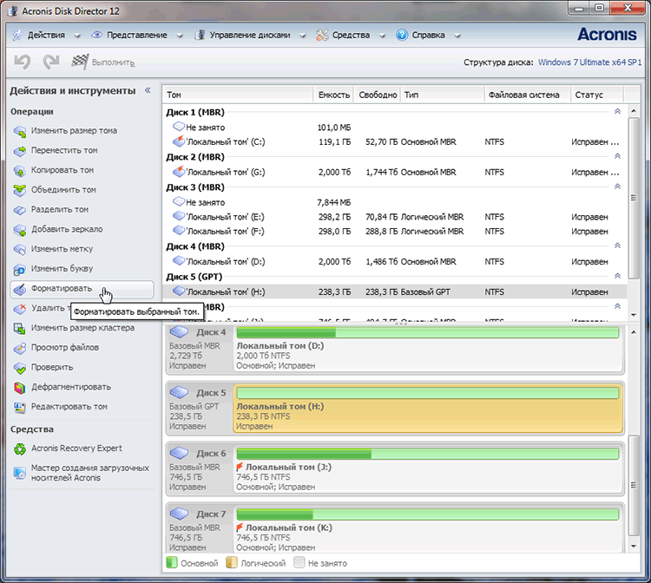Click the Disk 6 drive icon in the graphical view
This screenshot has height=583, width=651.
click(180, 453)
